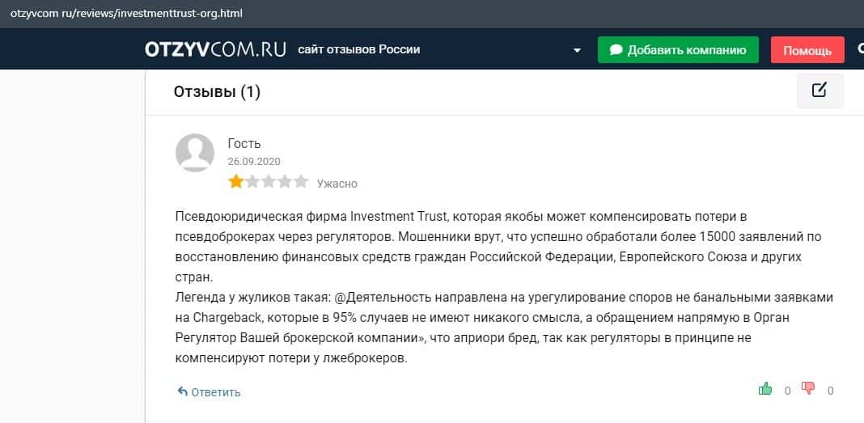The image size is (864, 423).
Task: Click the chat bubble icon on green button
Action: [616, 50]
